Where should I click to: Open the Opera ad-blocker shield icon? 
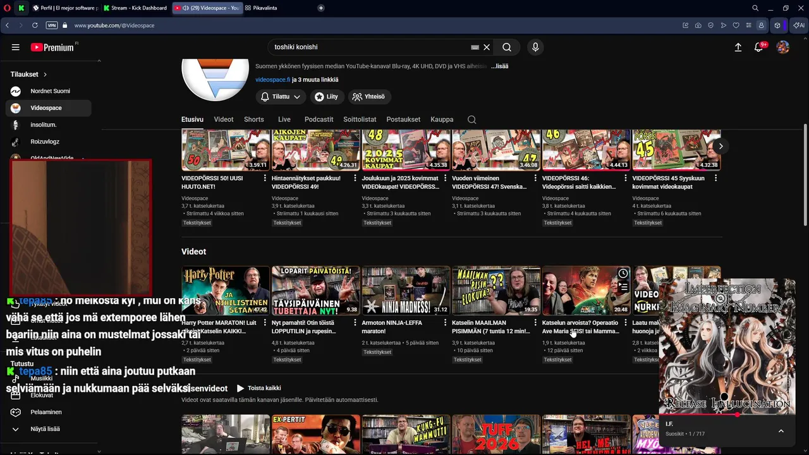click(x=710, y=25)
